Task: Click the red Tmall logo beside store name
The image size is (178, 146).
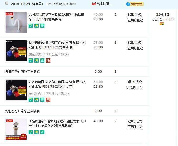Action: [94, 4]
